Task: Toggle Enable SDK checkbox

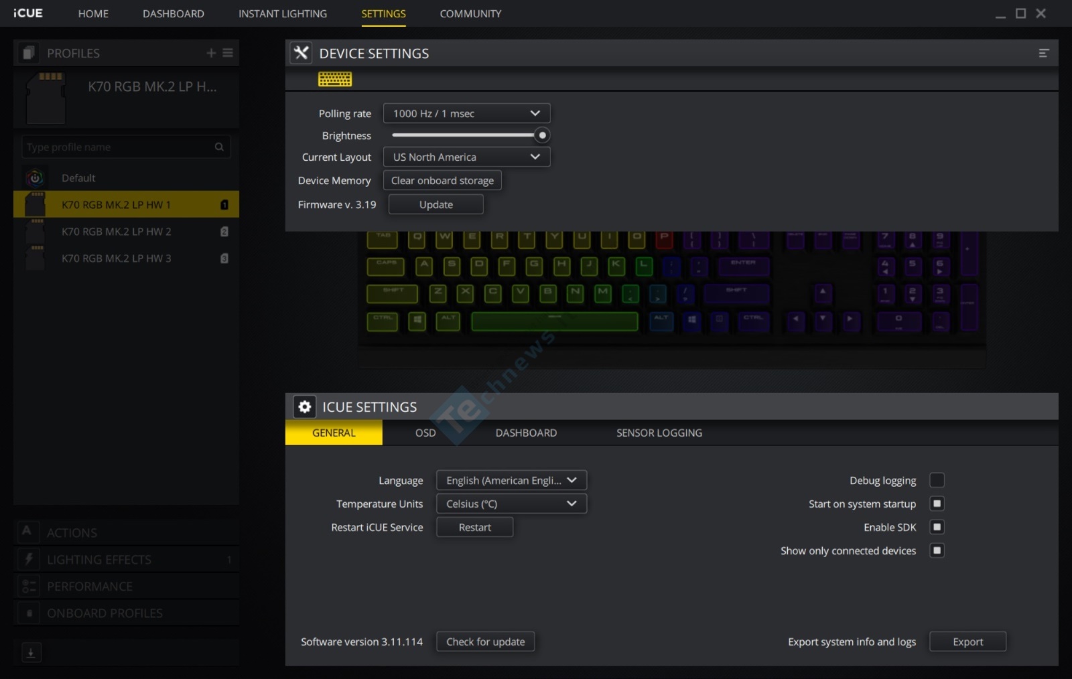Action: (x=937, y=527)
